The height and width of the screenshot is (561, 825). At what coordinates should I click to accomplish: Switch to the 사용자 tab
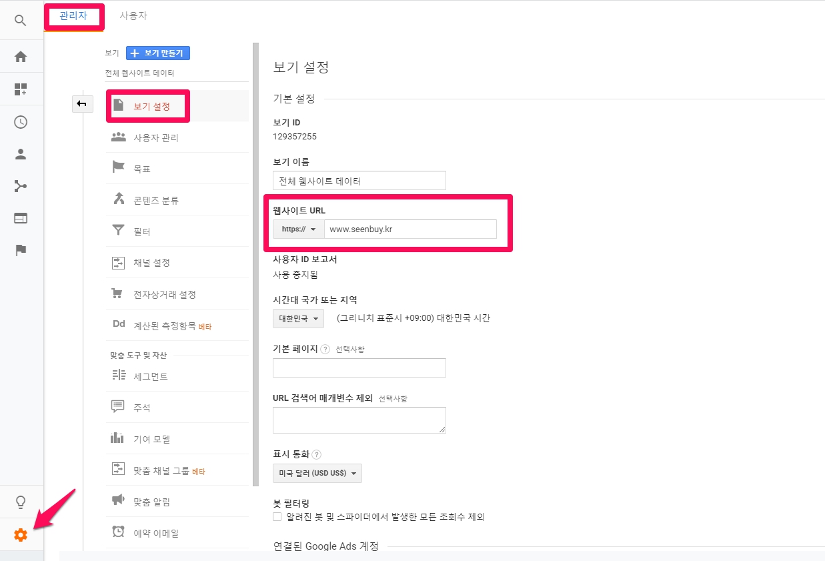[133, 15]
